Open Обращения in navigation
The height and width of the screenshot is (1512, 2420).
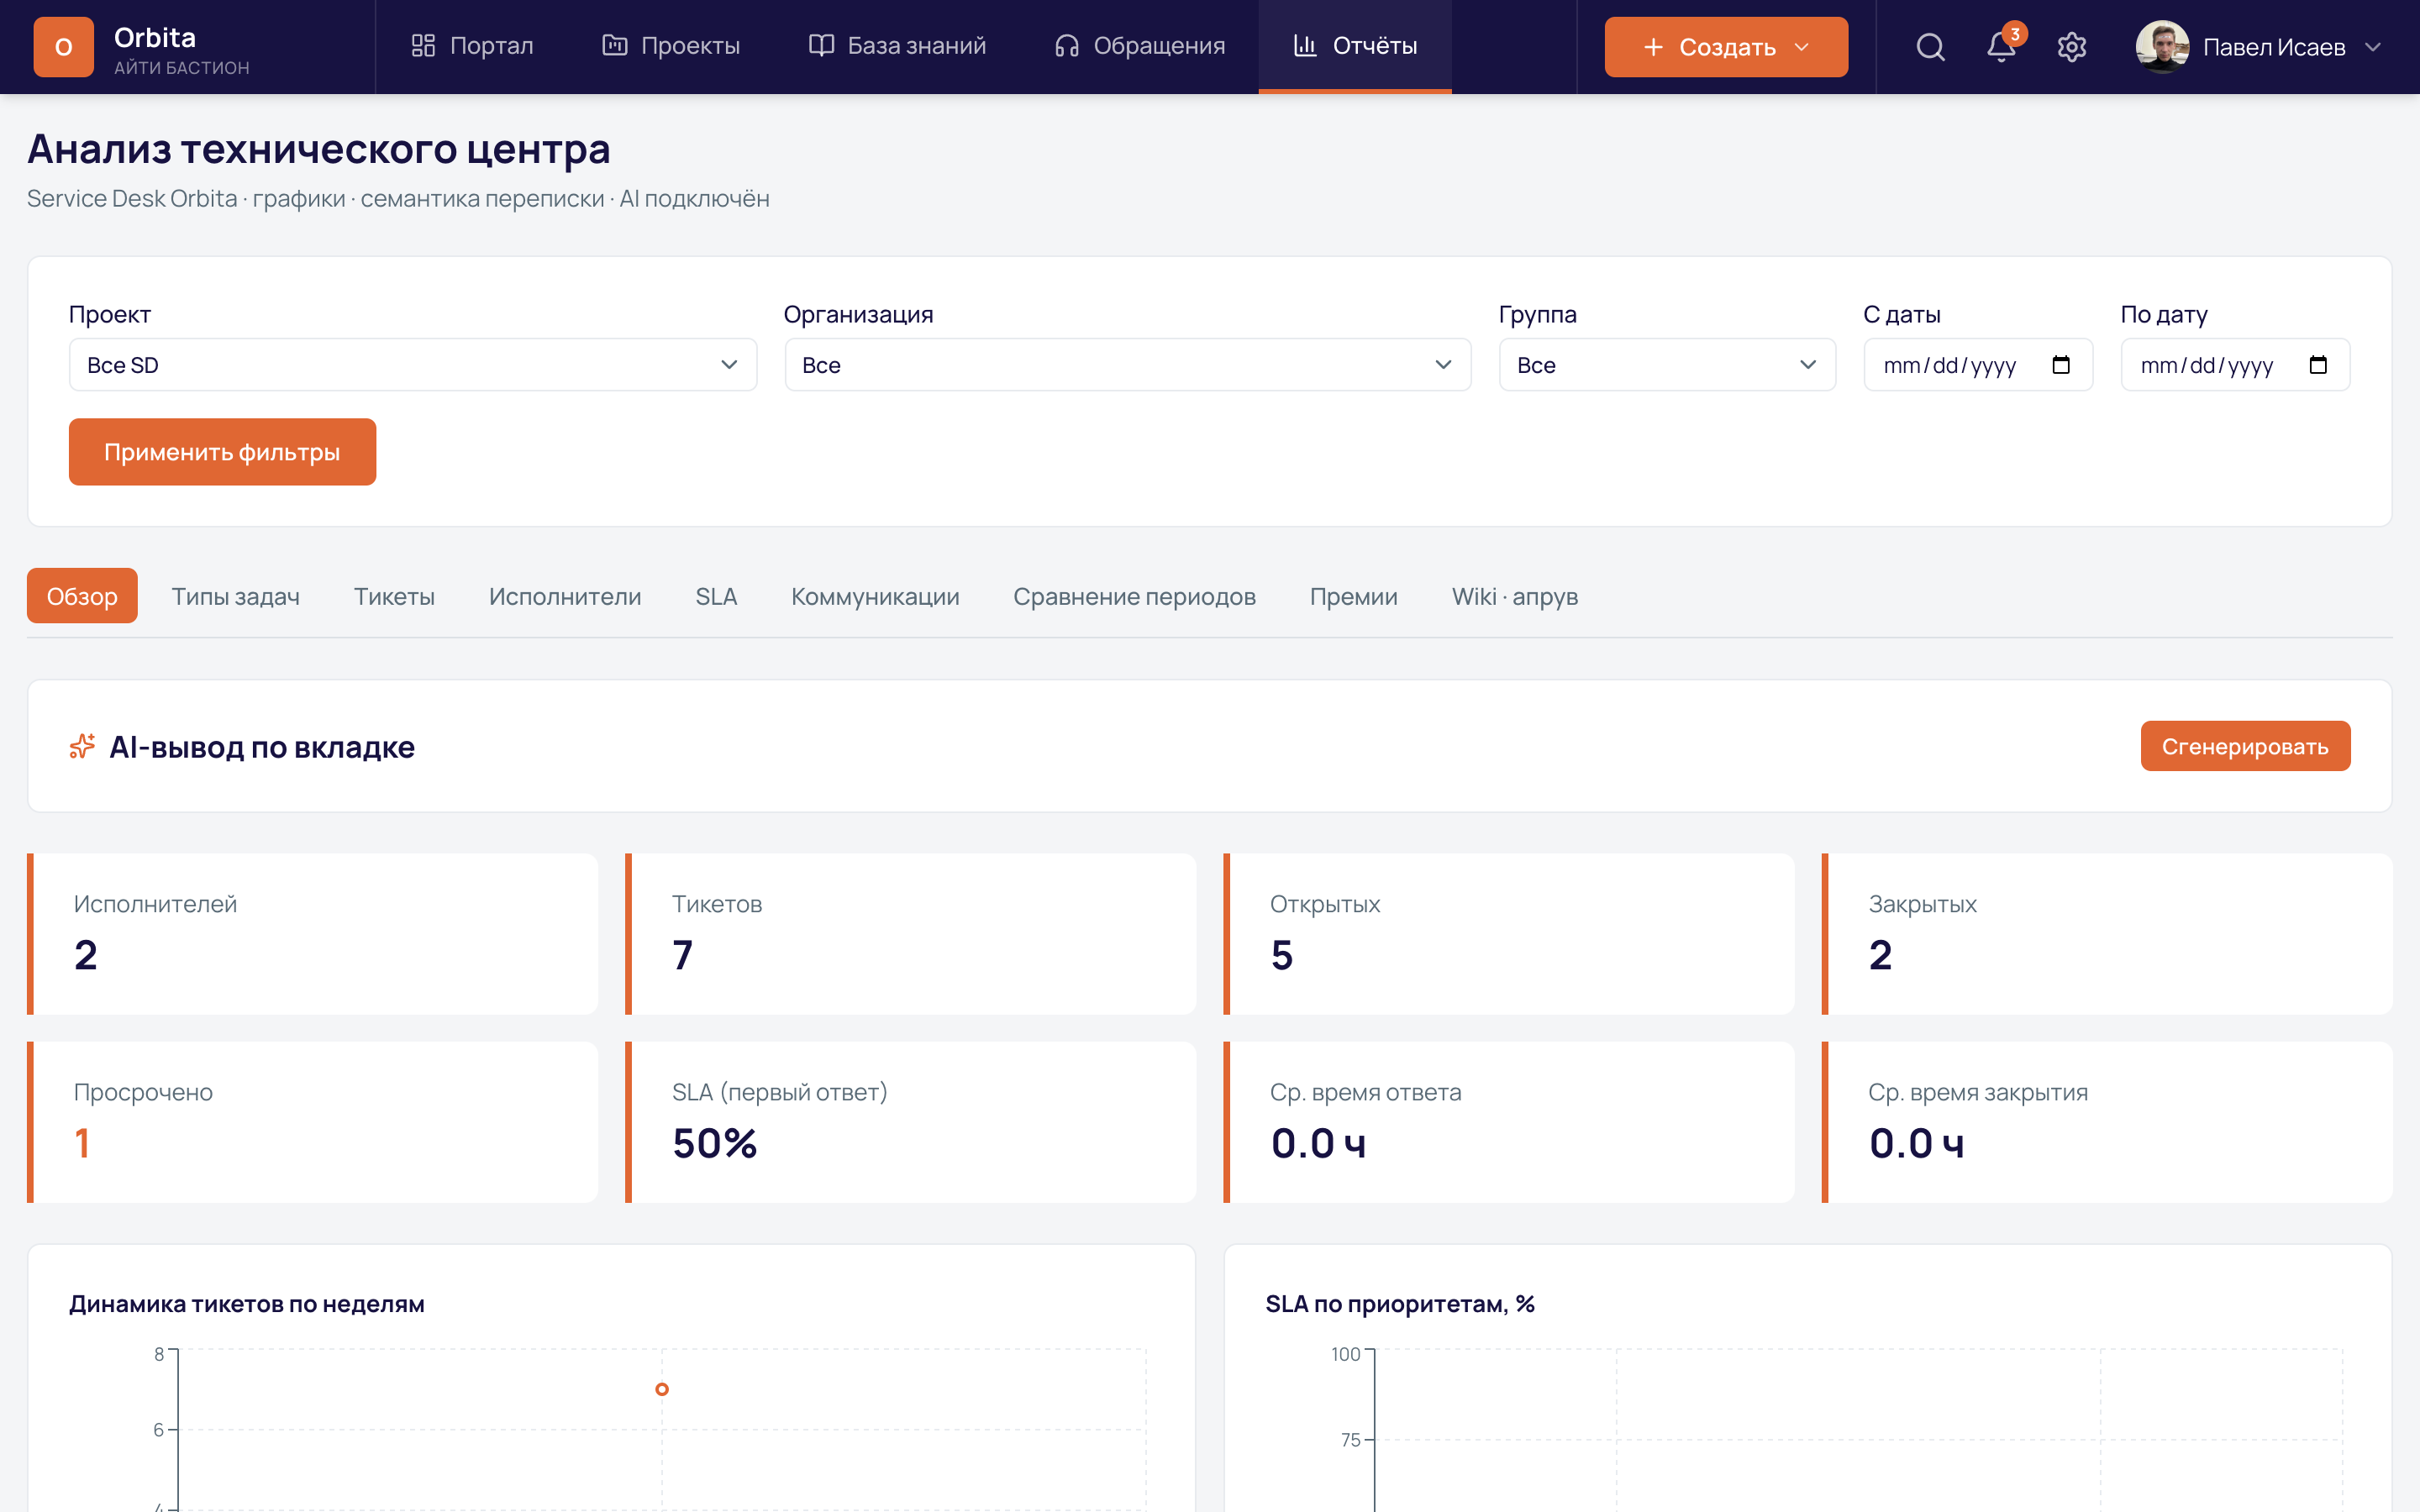click(x=1140, y=46)
